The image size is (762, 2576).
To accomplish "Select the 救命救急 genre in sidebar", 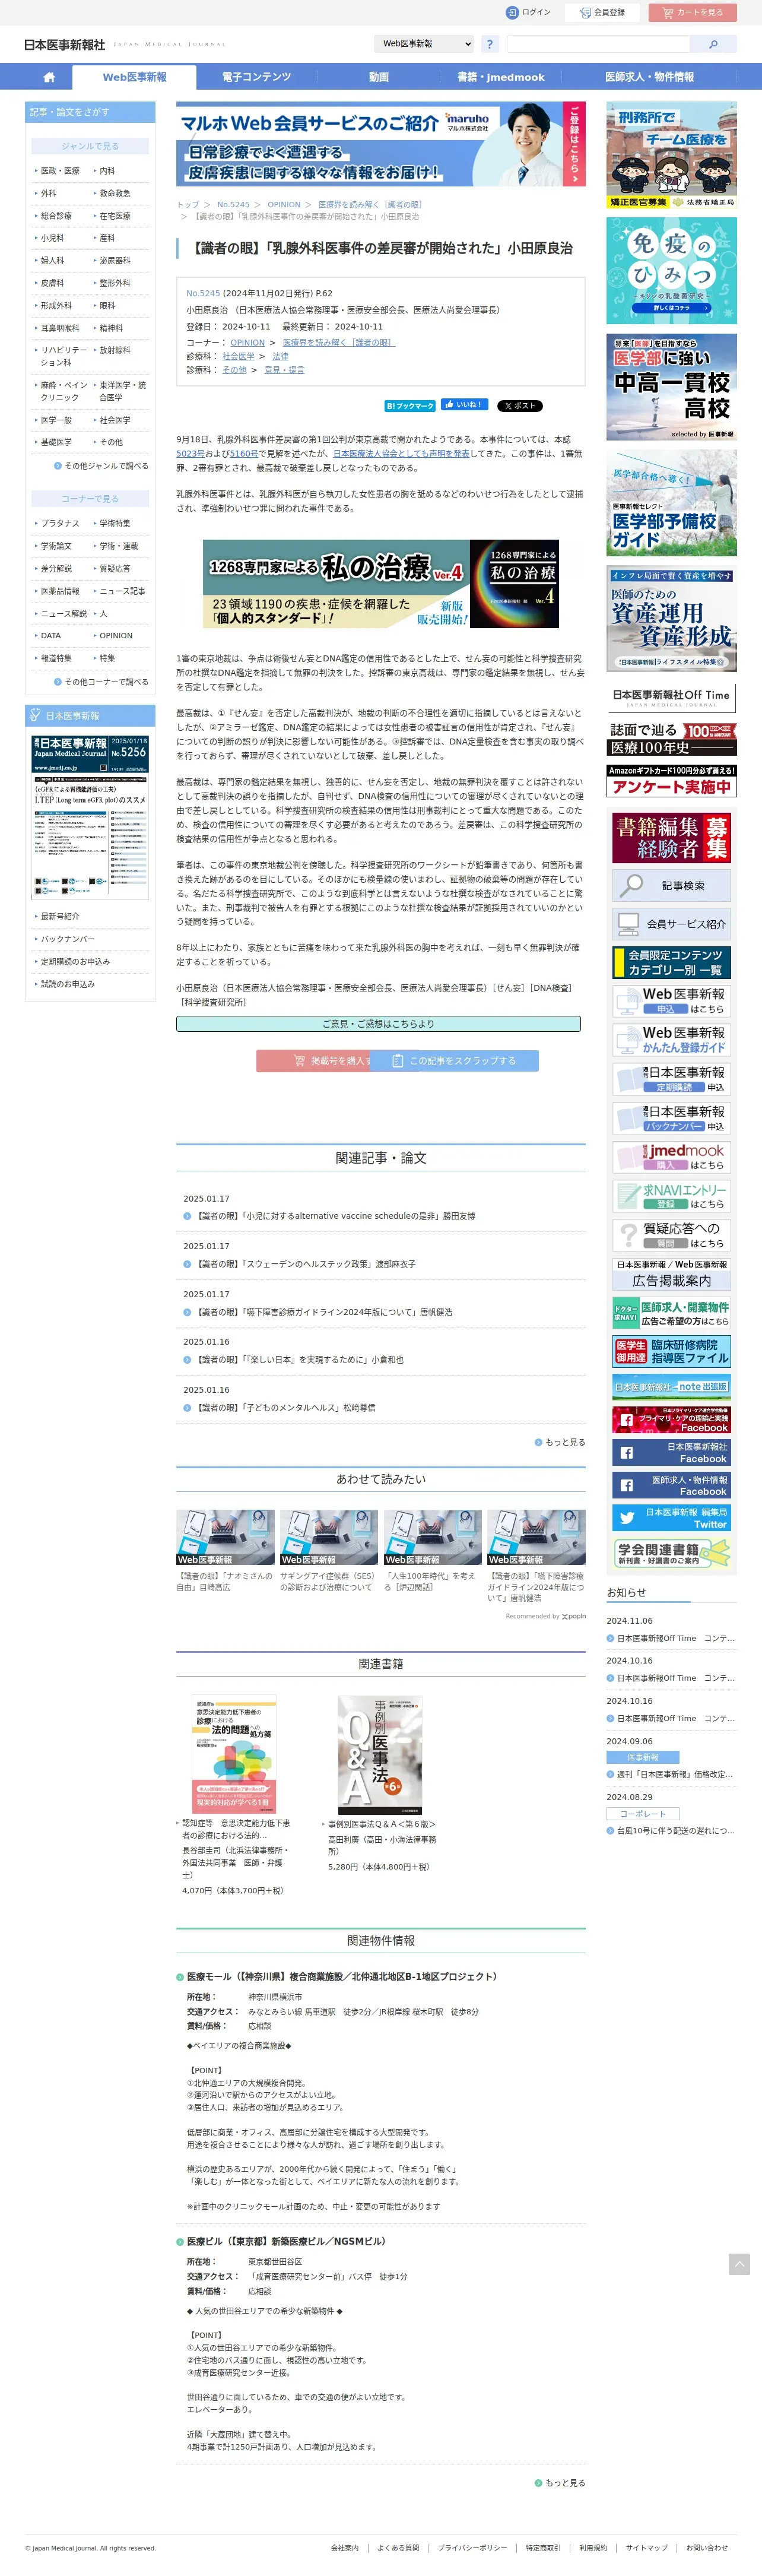I will click(x=115, y=193).
